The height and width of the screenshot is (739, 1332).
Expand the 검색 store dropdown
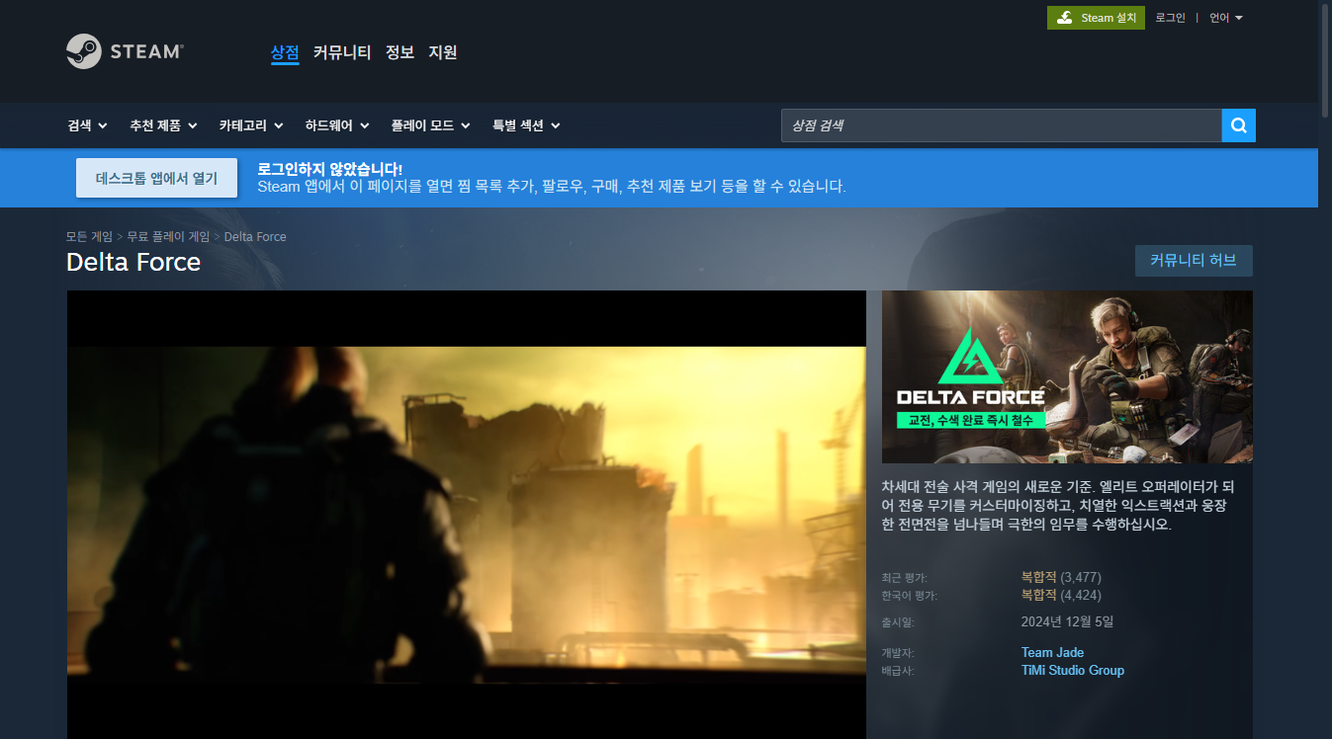tap(87, 125)
